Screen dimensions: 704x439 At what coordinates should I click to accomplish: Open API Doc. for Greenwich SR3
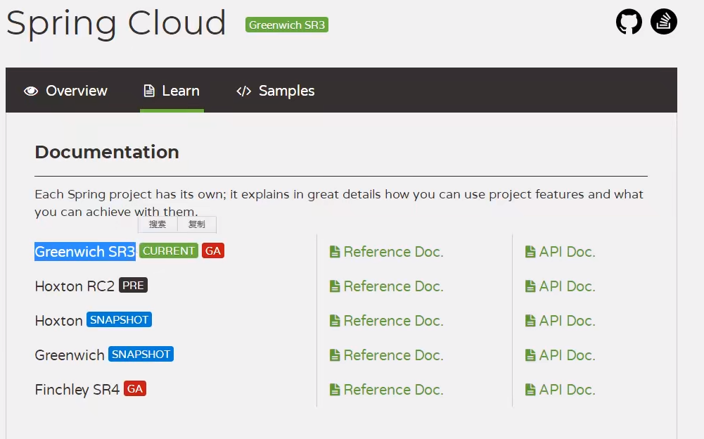tap(560, 252)
